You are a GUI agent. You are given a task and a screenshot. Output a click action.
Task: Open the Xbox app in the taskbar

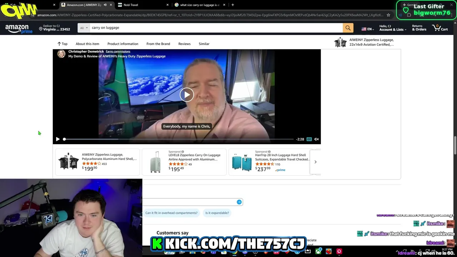pos(318,252)
